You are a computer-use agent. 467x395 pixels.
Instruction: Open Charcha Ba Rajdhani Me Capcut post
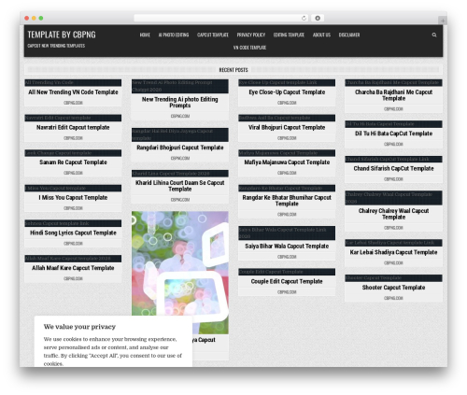coord(393,95)
